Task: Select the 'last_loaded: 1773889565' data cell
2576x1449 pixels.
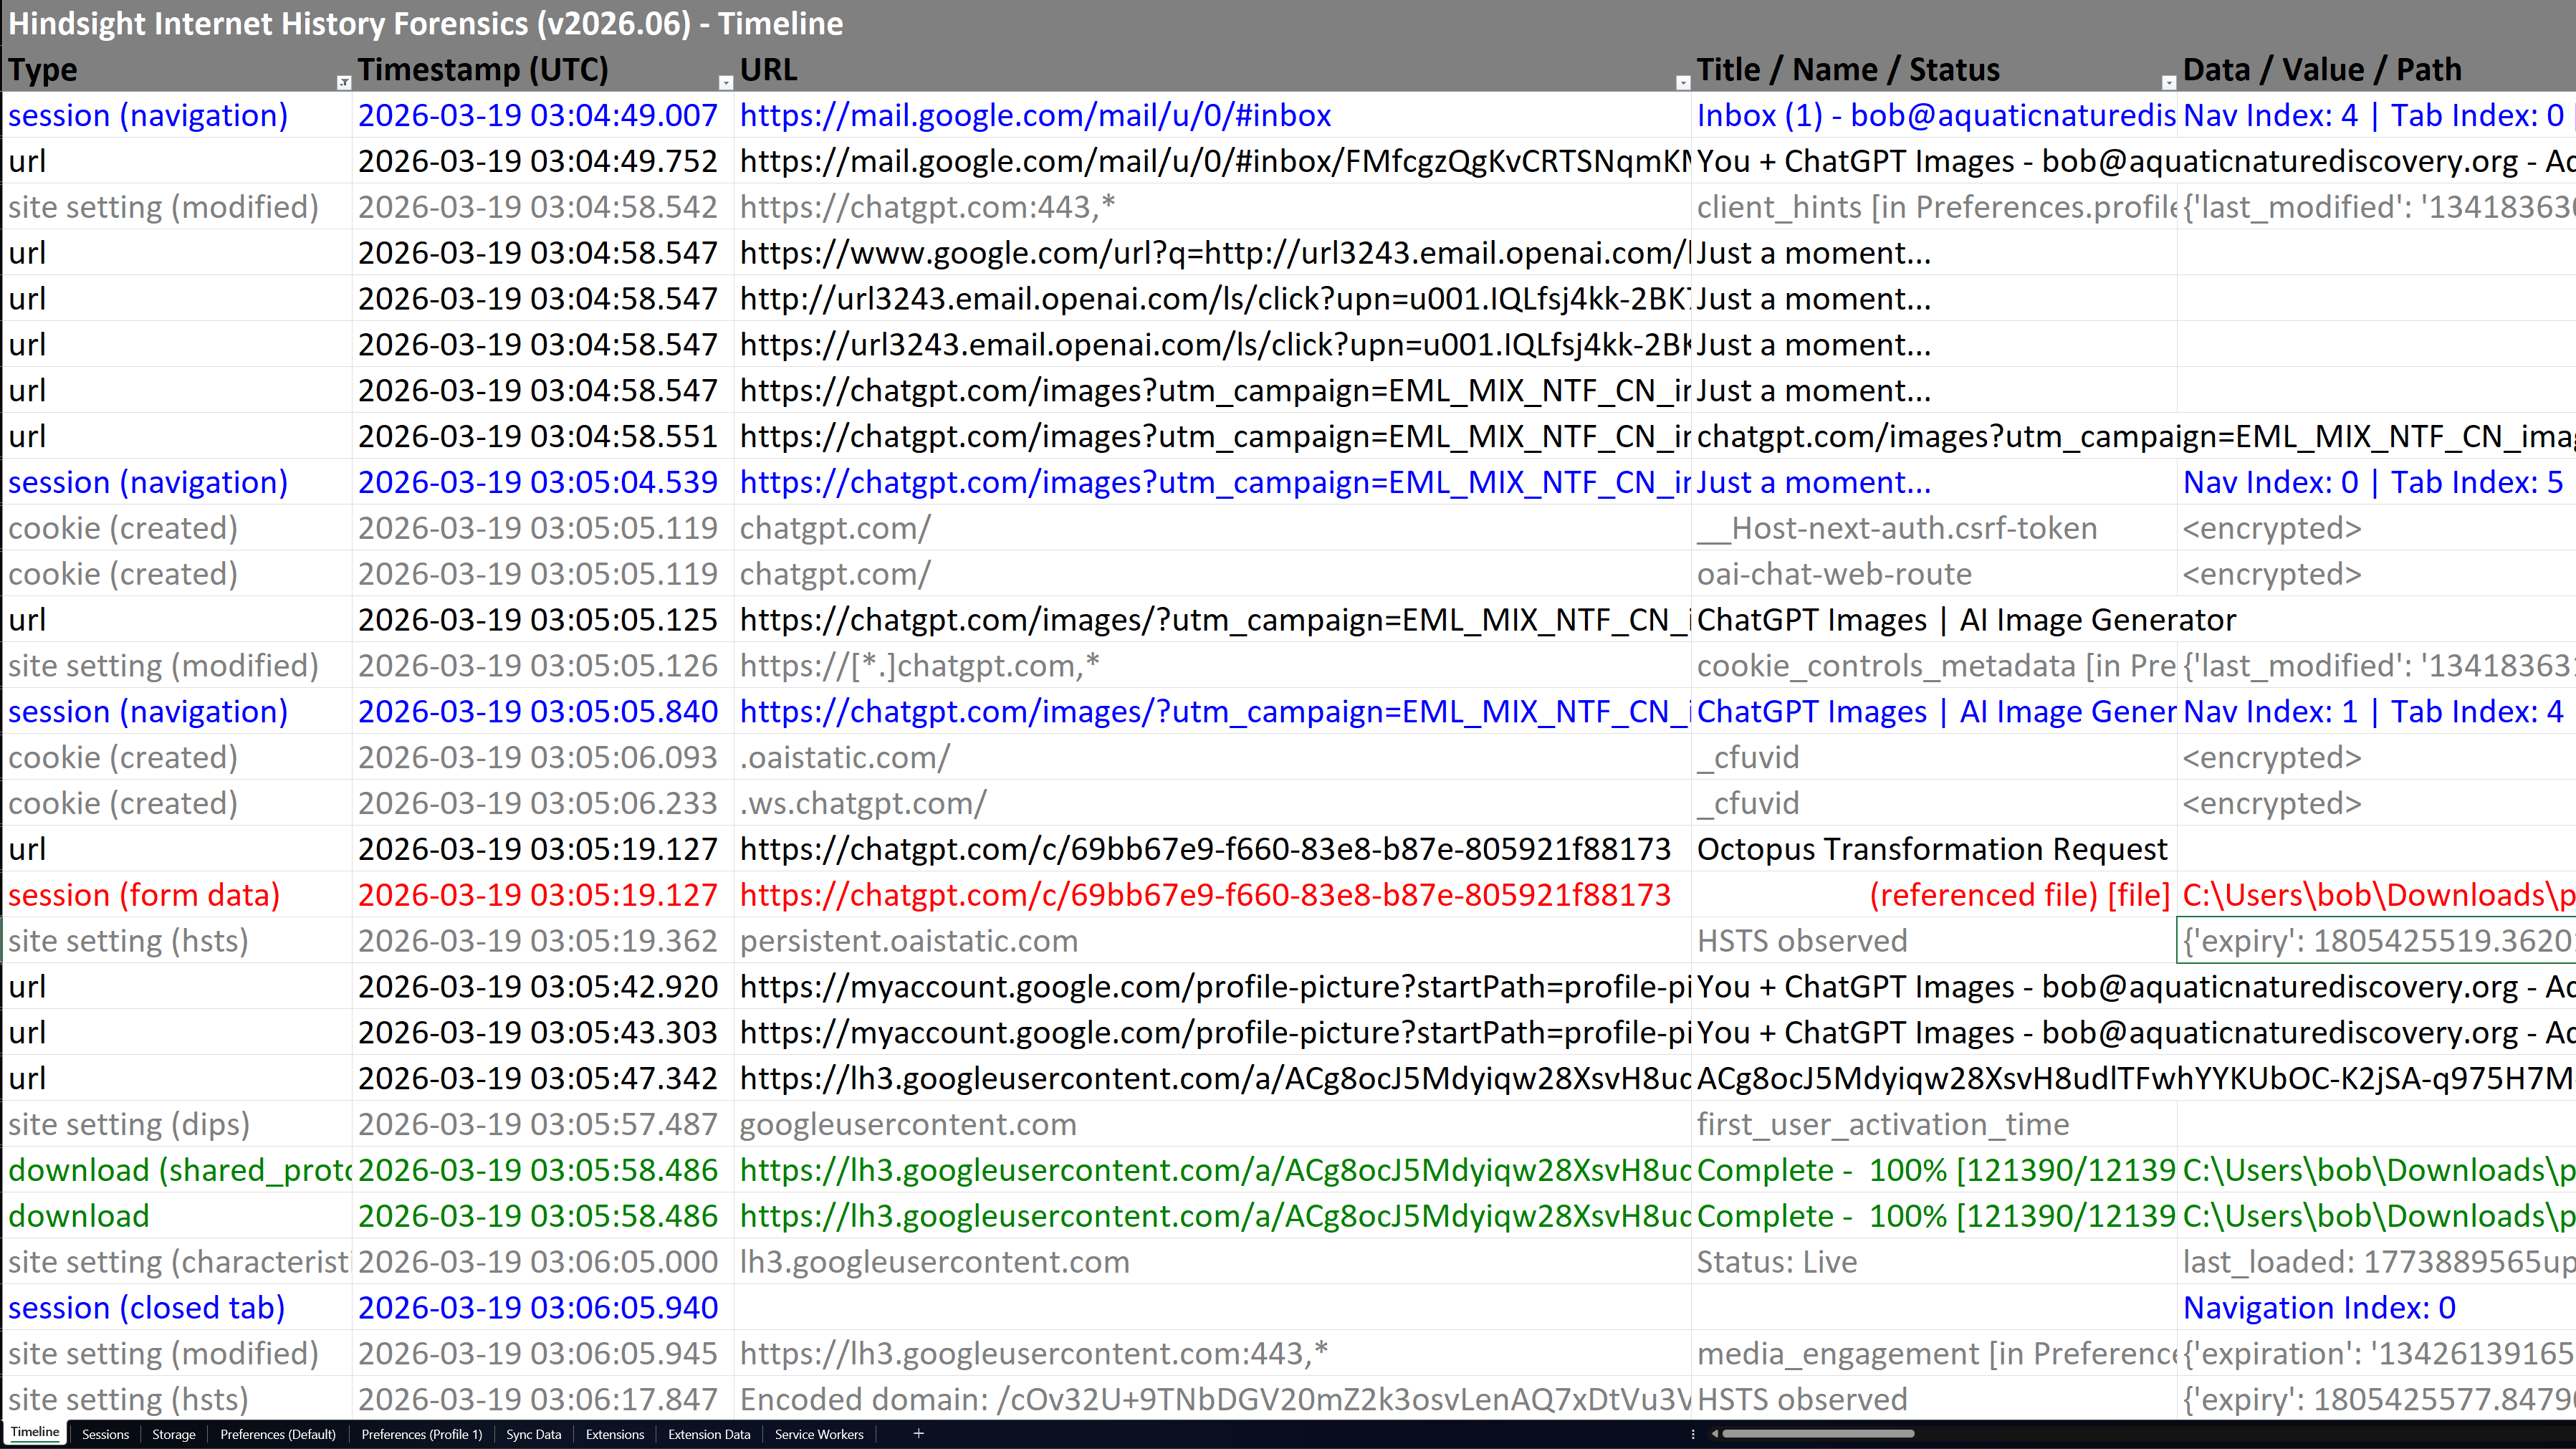Action: (x=2377, y=1262)
